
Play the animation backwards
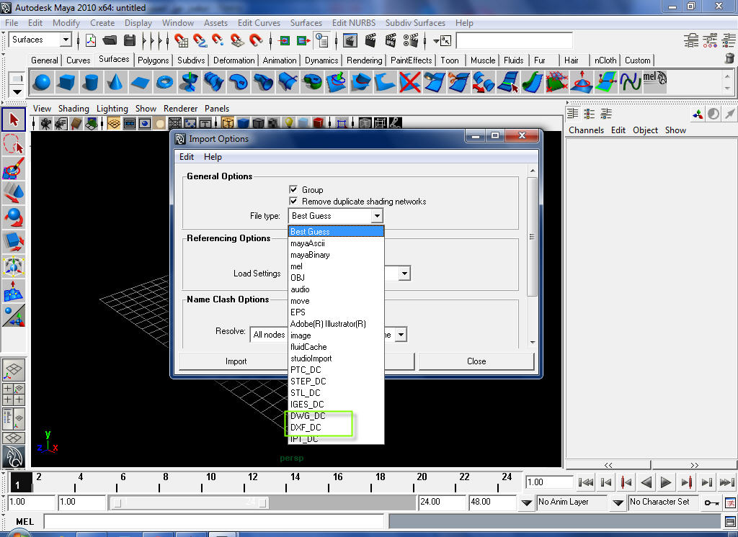click(x=646, y=482)
